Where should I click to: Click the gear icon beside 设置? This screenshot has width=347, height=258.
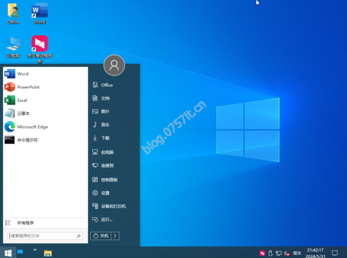[x=95, y=193]
